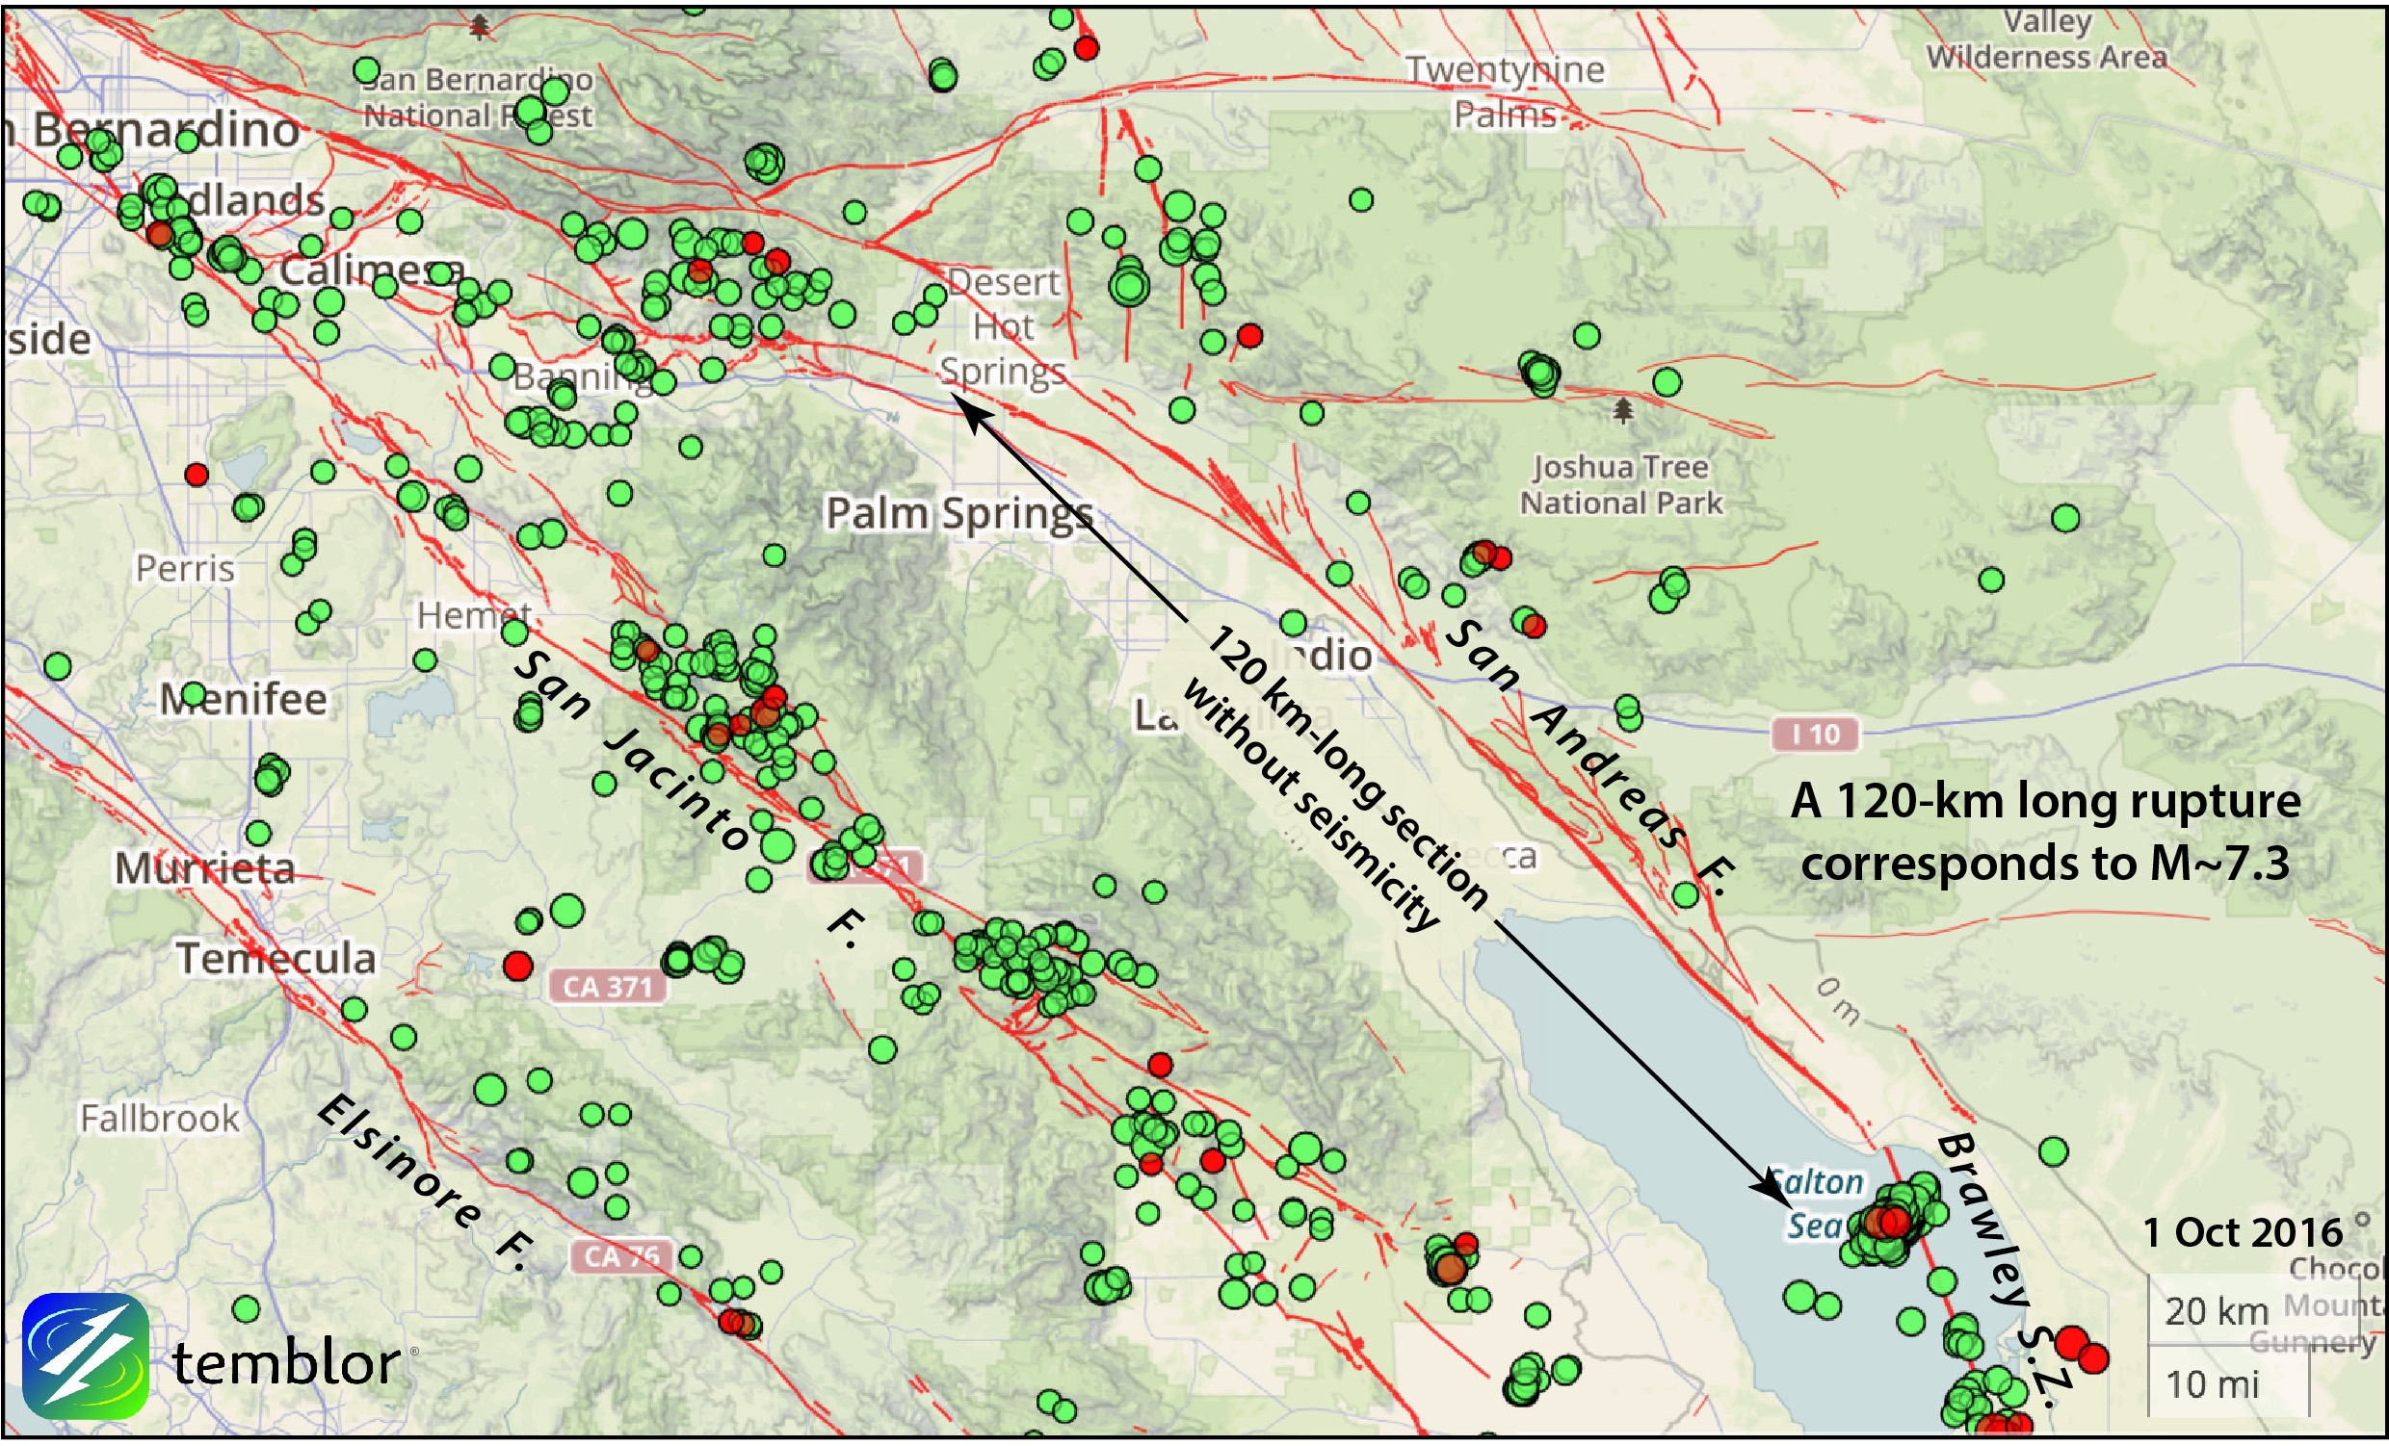2389x1446 pixels.
Task: Click the CA 371 highway shield
Action: [x=607, y=987]
